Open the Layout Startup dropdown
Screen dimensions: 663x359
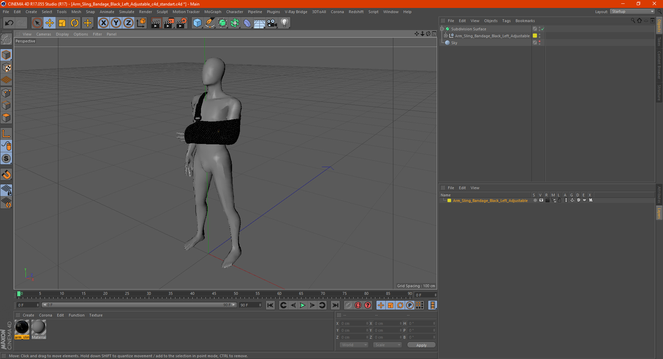633,12
